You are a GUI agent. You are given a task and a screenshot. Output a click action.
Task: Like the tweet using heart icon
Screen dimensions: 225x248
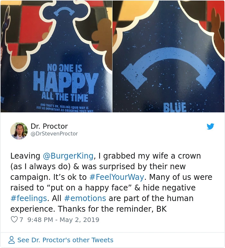click(x=14, y=219)
